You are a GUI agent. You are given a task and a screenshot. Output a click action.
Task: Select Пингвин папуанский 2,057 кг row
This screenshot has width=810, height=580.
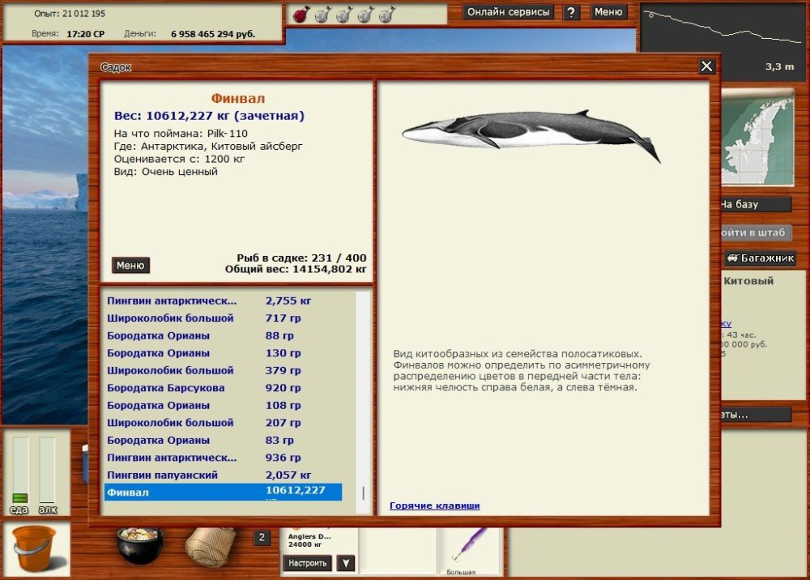point(224,475)
